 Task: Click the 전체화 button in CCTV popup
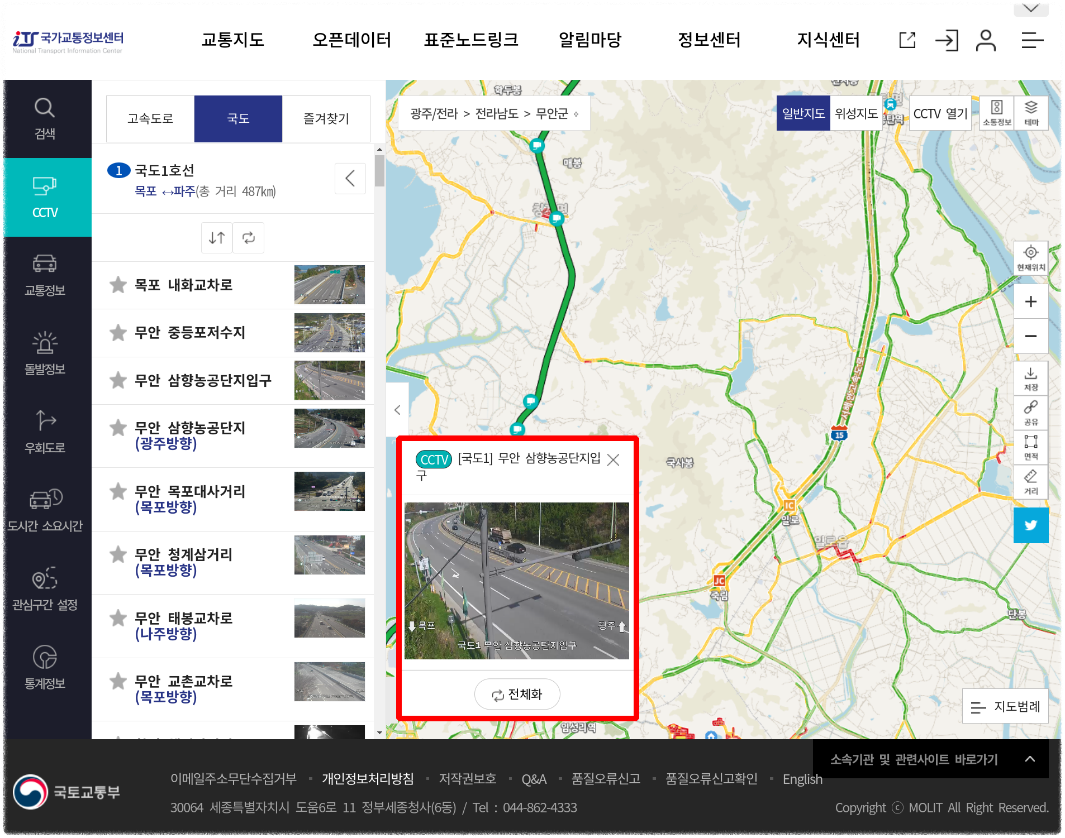[517, 694]
